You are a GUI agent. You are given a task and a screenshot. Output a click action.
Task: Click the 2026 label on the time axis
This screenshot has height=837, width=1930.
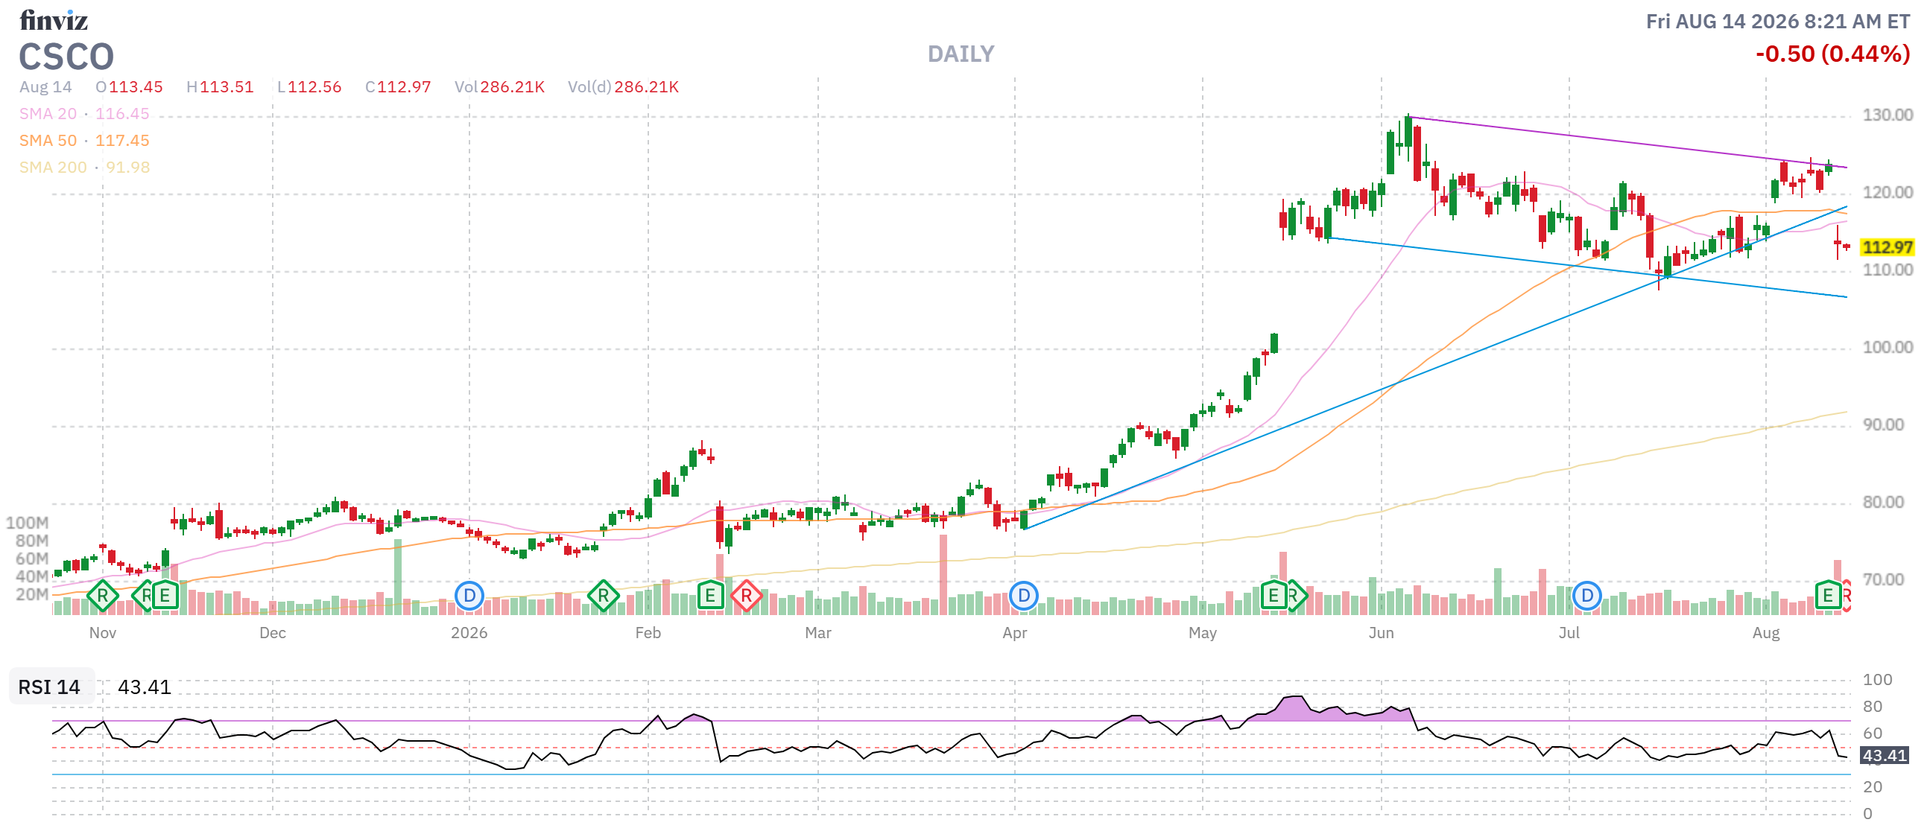pyautogui.click(x=469, y=634)
